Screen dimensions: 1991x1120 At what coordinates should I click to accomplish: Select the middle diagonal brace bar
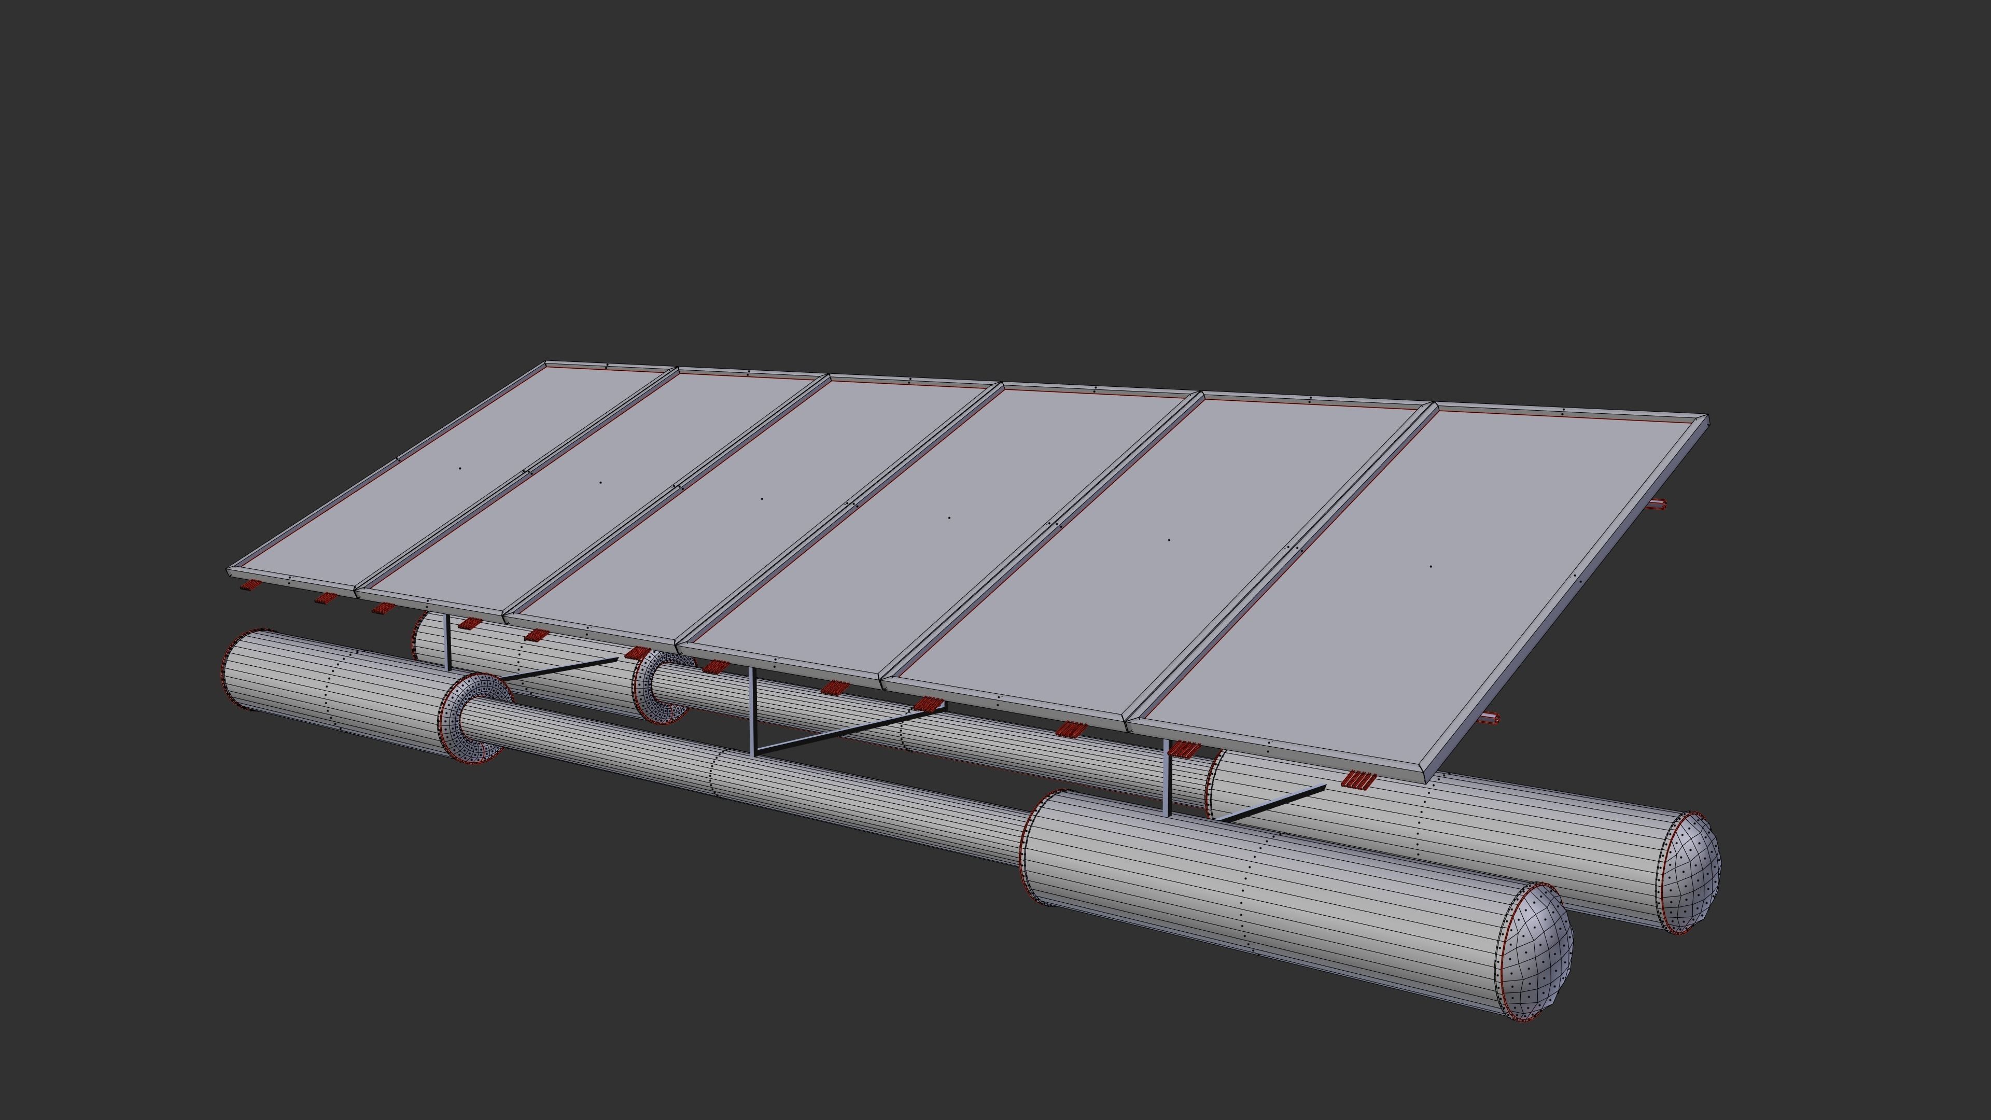coord(850,730)
